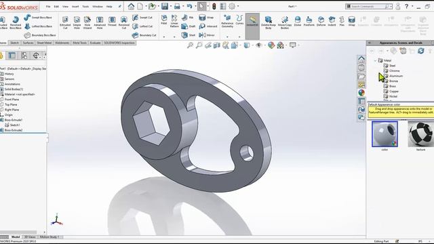The height and width of the screenshot is (244, 434).
Task: Open the Appearances tab in task pane
Action: tap(361, 93)
